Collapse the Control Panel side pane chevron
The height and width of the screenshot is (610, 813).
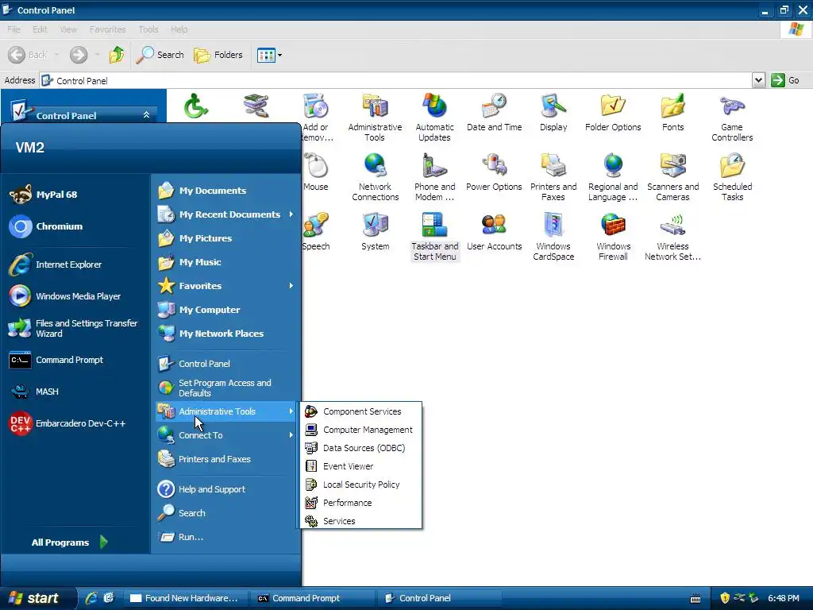(x=146, y=114)
